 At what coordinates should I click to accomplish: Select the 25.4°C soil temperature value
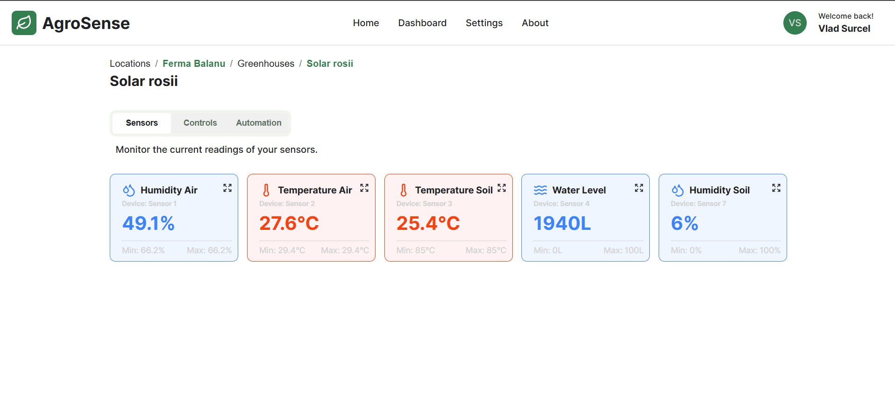(428, 223)
